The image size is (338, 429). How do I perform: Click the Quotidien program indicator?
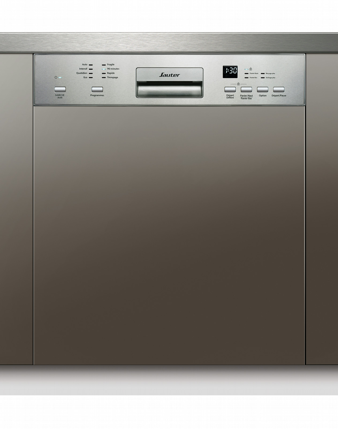[91, 73]
